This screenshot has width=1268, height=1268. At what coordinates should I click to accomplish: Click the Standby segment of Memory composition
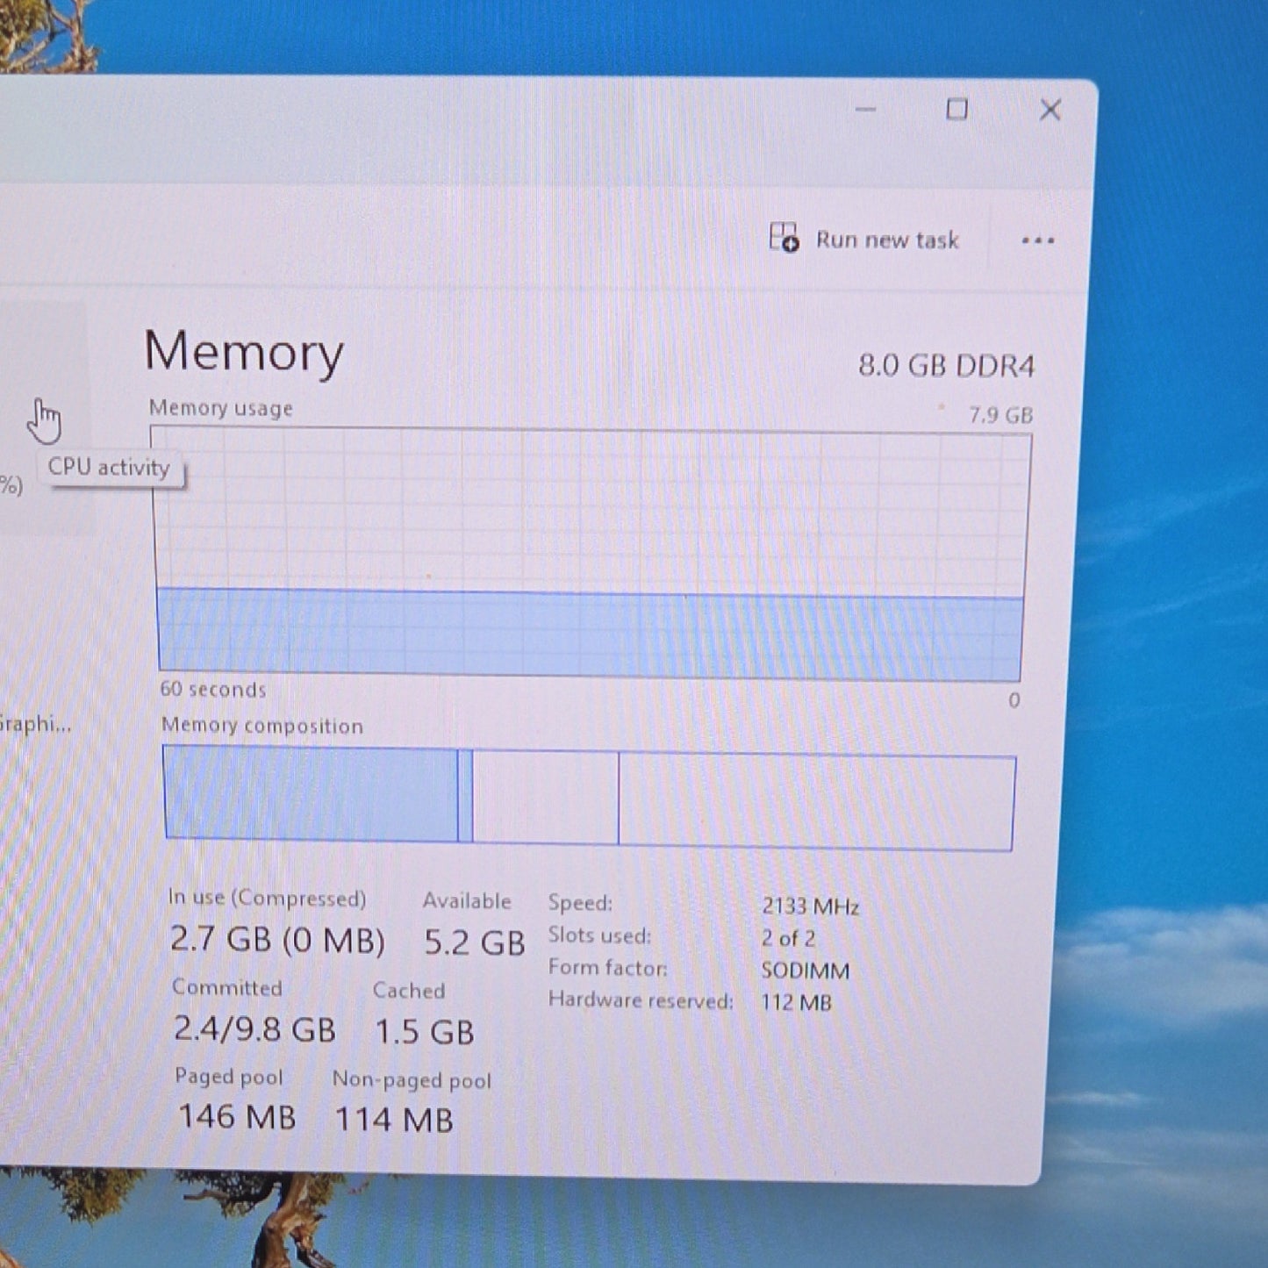point(546,798)
